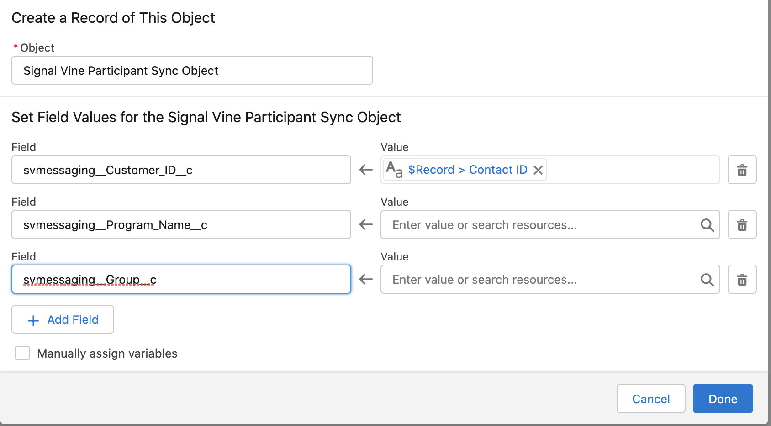
Task: Delete the svmessaging__Group__c field row
Action: (x=742, y=279)
